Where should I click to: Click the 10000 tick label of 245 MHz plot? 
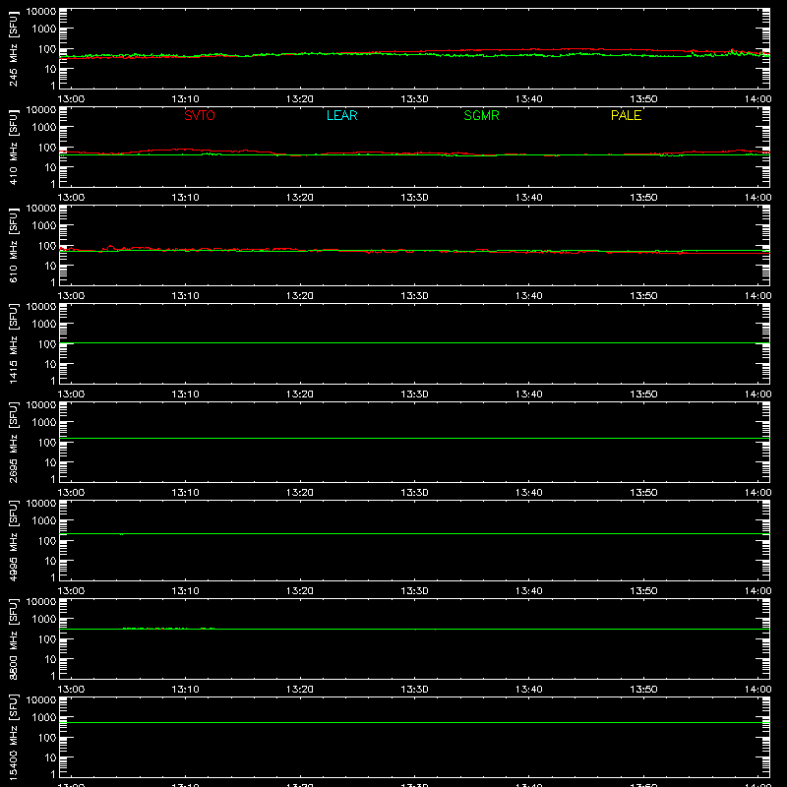(x=41, y=12)
